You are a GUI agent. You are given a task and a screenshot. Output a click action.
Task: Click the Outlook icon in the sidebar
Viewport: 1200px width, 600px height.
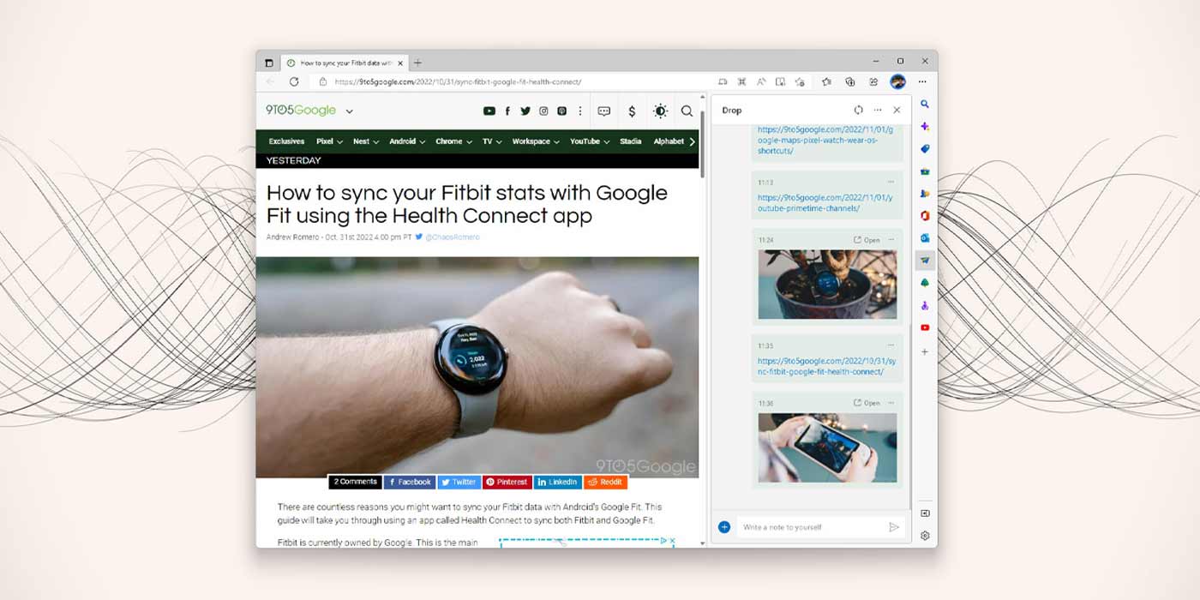(925, 238)
